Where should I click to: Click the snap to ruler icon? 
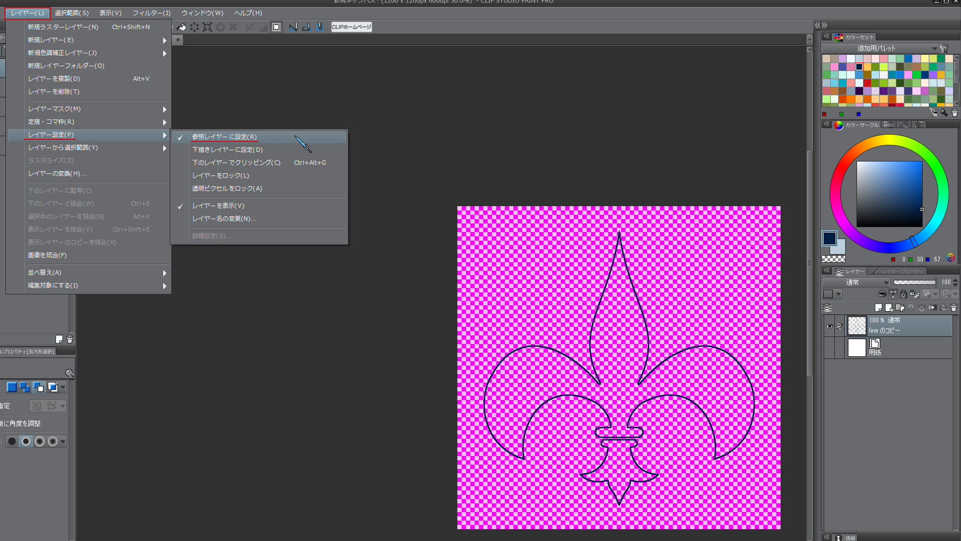293,27
